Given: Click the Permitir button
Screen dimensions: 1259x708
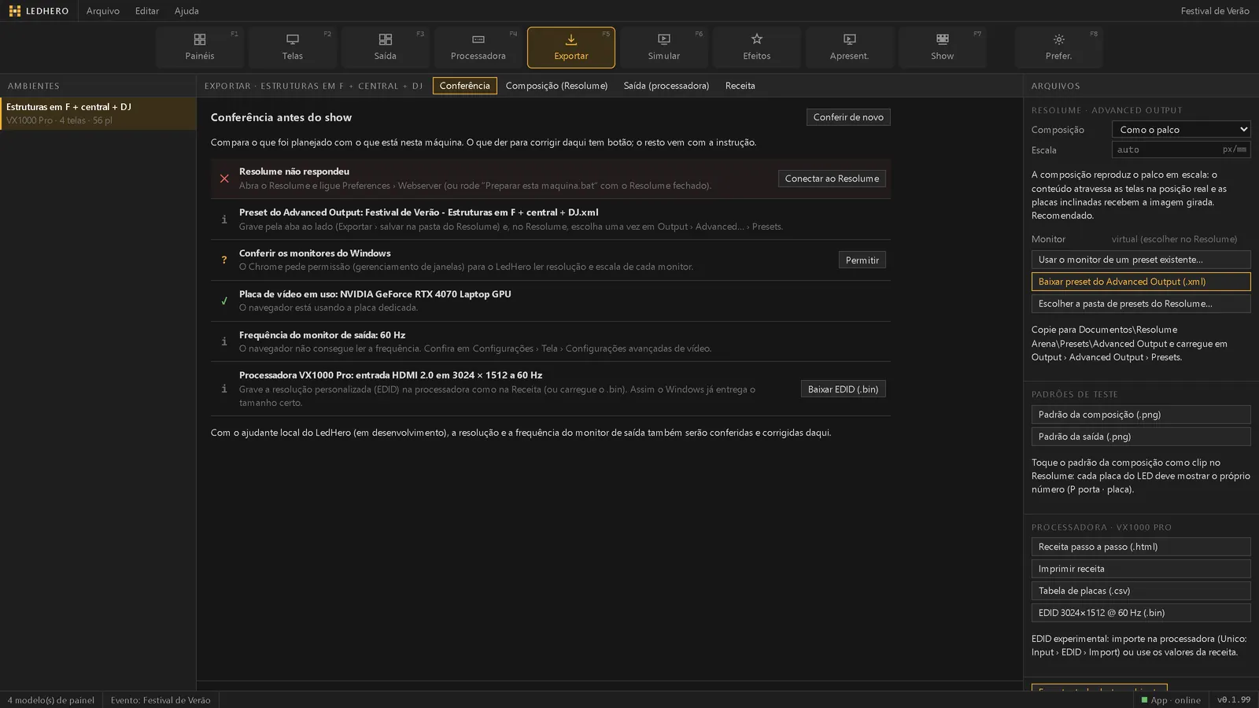Looking at the screenshot, I should 862,260.
